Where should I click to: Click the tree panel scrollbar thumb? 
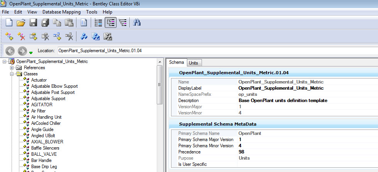point(159,85)
